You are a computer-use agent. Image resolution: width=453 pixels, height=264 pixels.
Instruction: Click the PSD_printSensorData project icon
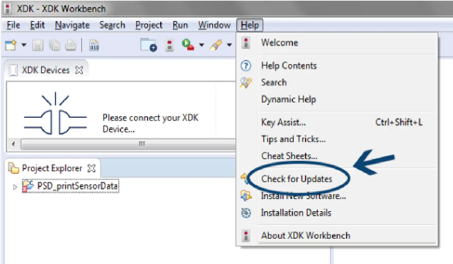point(28,187)
